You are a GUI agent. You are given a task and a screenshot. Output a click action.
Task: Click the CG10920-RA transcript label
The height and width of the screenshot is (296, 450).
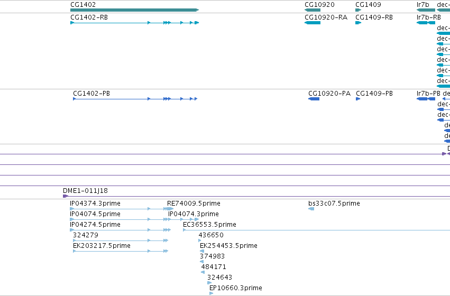pos(326,17)
